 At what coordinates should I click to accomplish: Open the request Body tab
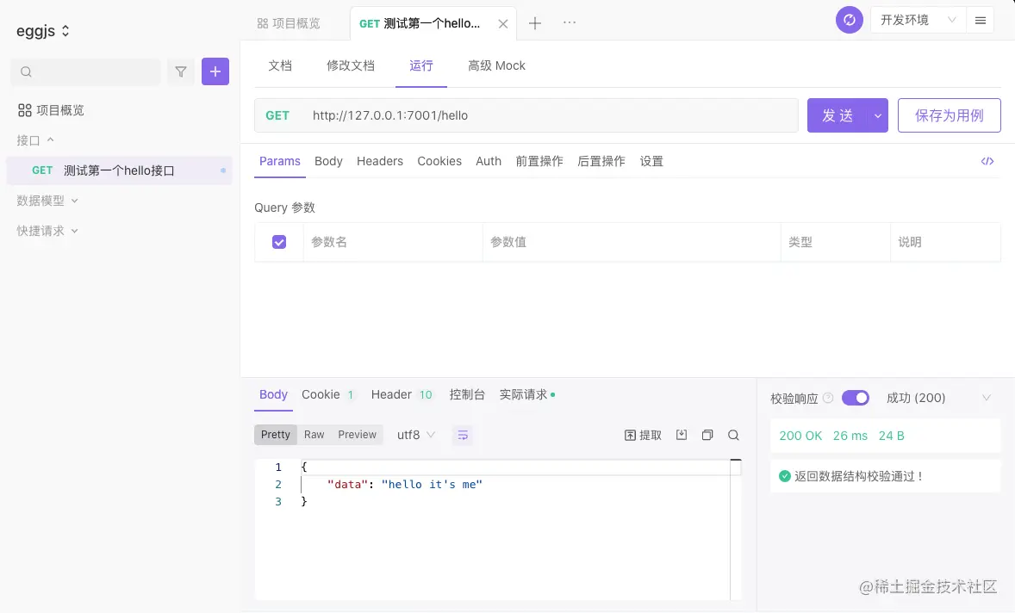(x=328, y=161)
